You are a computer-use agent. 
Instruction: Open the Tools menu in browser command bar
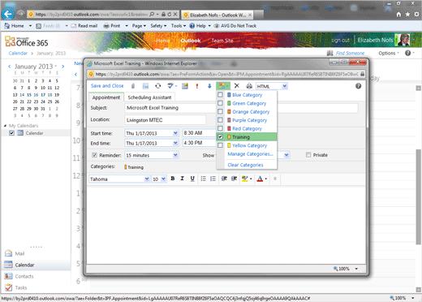[179, 26]
